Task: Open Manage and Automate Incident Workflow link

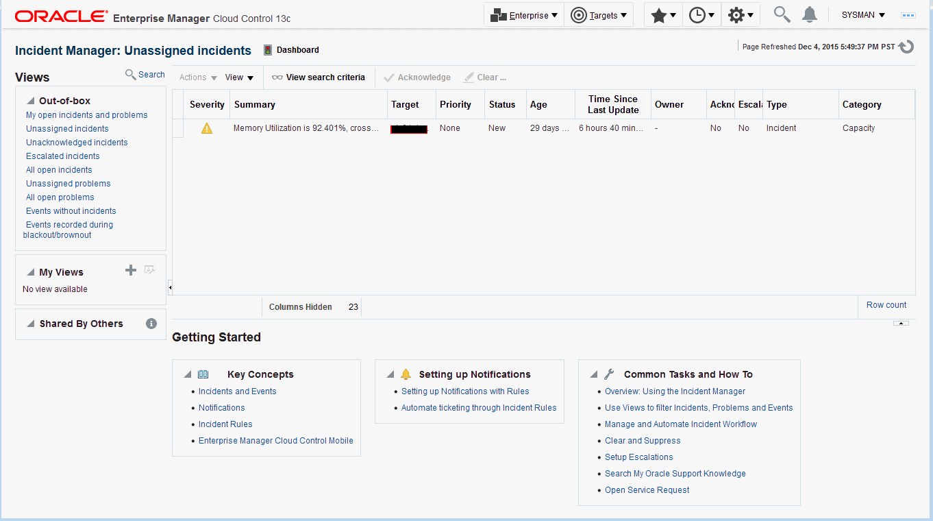Action: (x=681, y=424)
